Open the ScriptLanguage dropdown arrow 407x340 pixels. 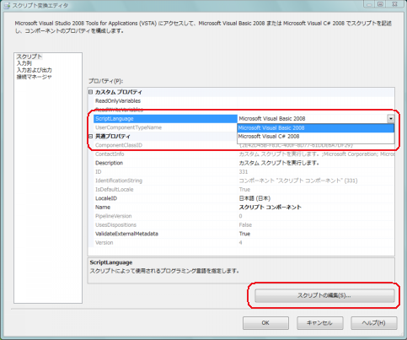point(391,119)
